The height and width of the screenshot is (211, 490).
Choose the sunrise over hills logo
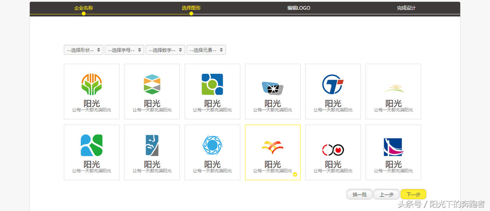[x=393, y=92]
